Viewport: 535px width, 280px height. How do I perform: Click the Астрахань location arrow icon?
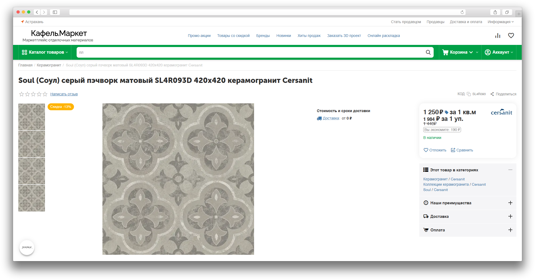[22, 22]
